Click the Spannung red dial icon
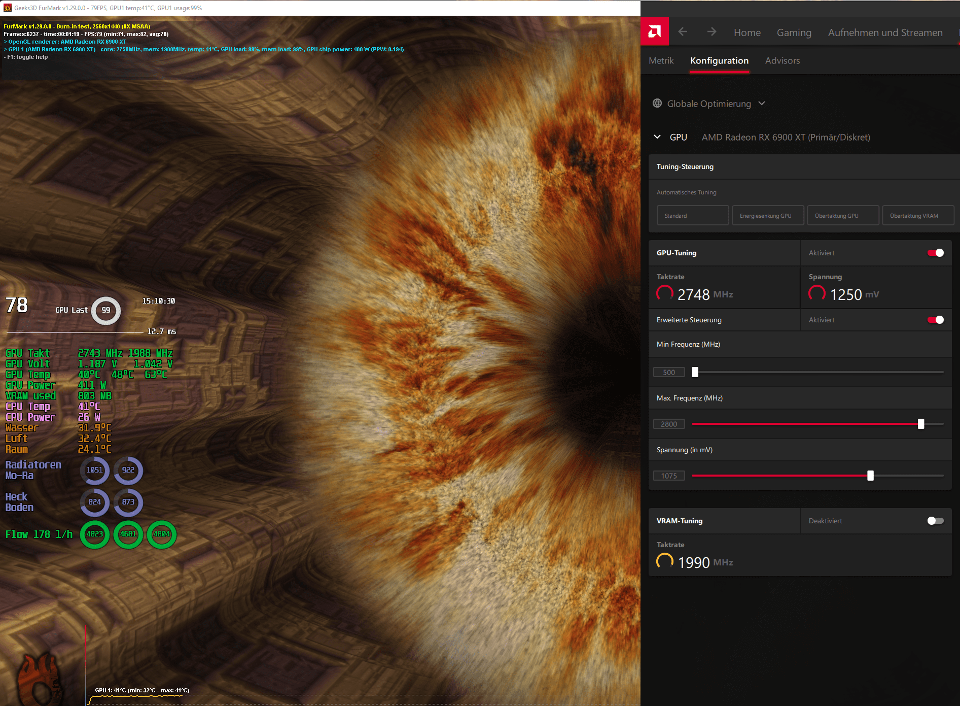 pyautogui.click(x=817, y=293)
